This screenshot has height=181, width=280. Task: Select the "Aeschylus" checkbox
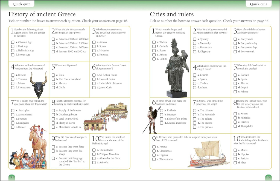tap(13, 110)
